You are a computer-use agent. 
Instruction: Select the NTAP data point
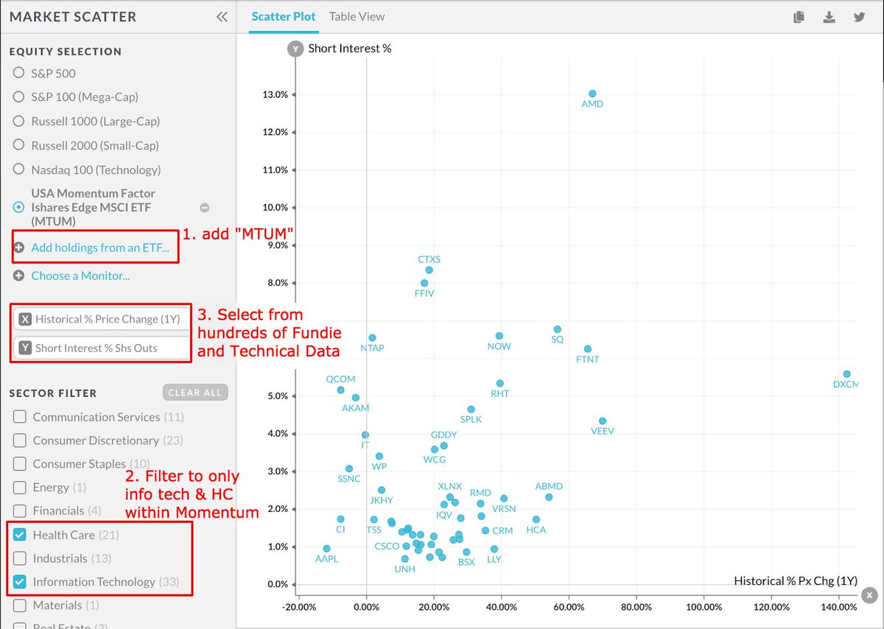pos(372,337)
